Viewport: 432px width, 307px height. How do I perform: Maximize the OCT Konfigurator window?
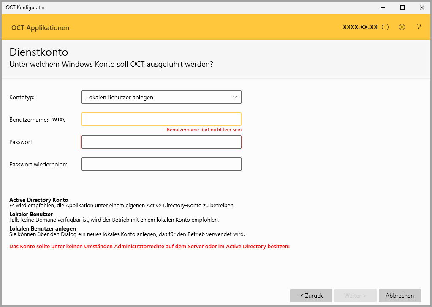(402, 8)
